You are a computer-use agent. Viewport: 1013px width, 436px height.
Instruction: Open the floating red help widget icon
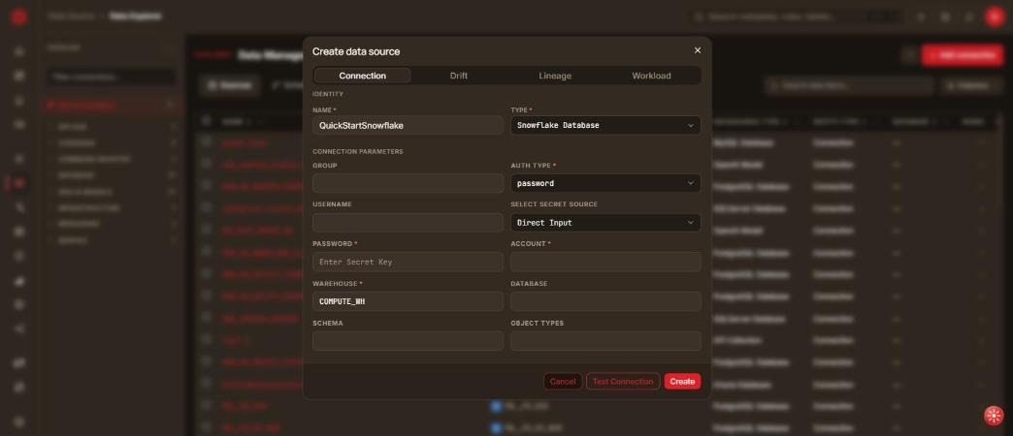(x=994, y=416)
